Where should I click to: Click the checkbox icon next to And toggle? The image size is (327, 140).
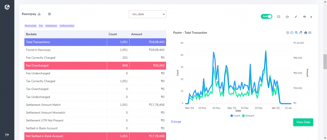coord(278,17)
